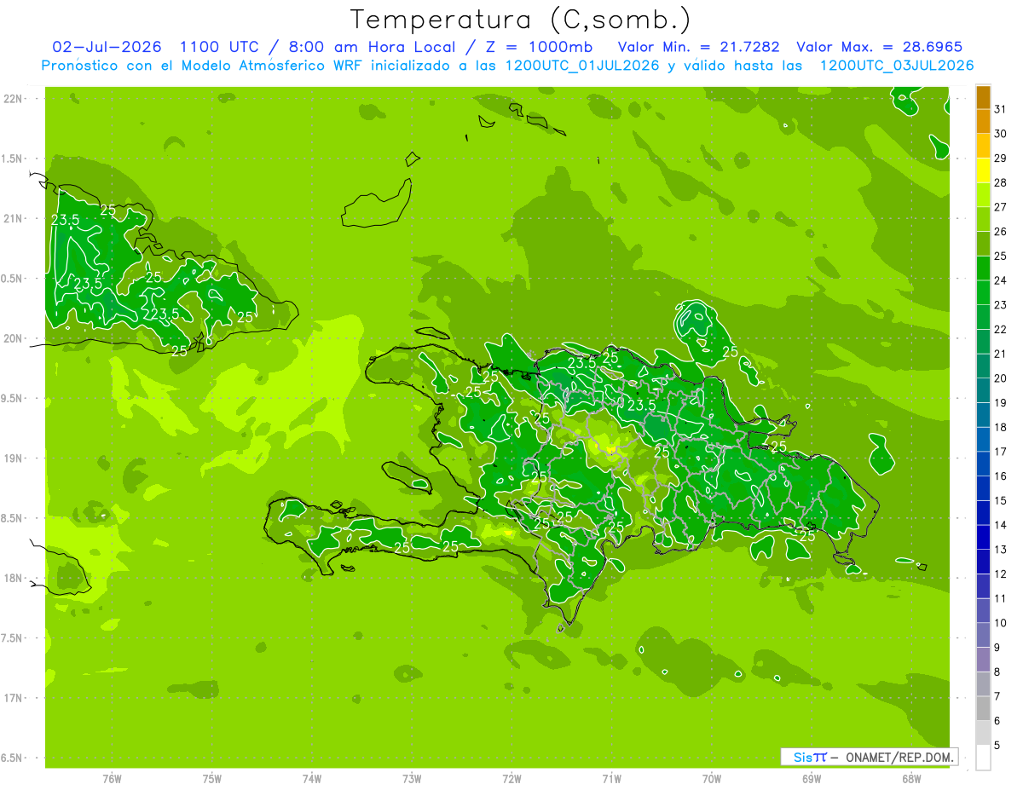The height and width of the screenshot is (790, 1023).
Task: Click the "21N" latitude axis label
Action: click(x=14, y=218)
